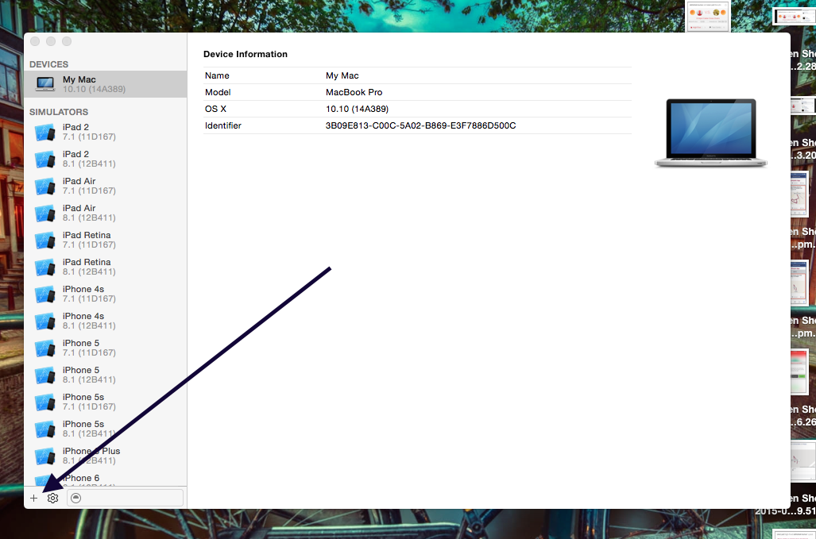Click the SIMULATORS section header
Image resolution: width=816 pixels, height=539 pixels.
coord(59,112)
